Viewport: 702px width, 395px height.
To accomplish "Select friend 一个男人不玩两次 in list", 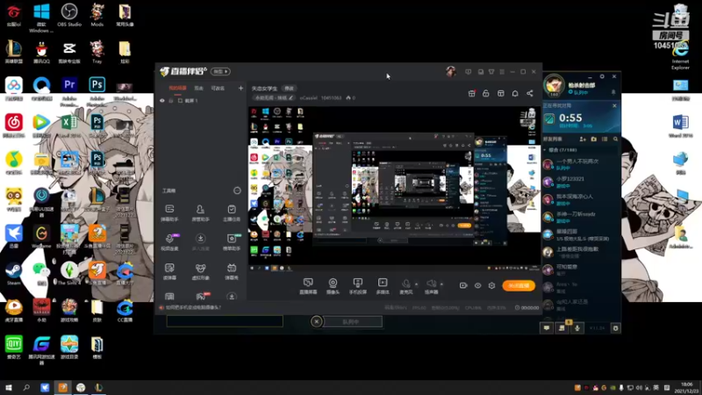I will [581, 164].
